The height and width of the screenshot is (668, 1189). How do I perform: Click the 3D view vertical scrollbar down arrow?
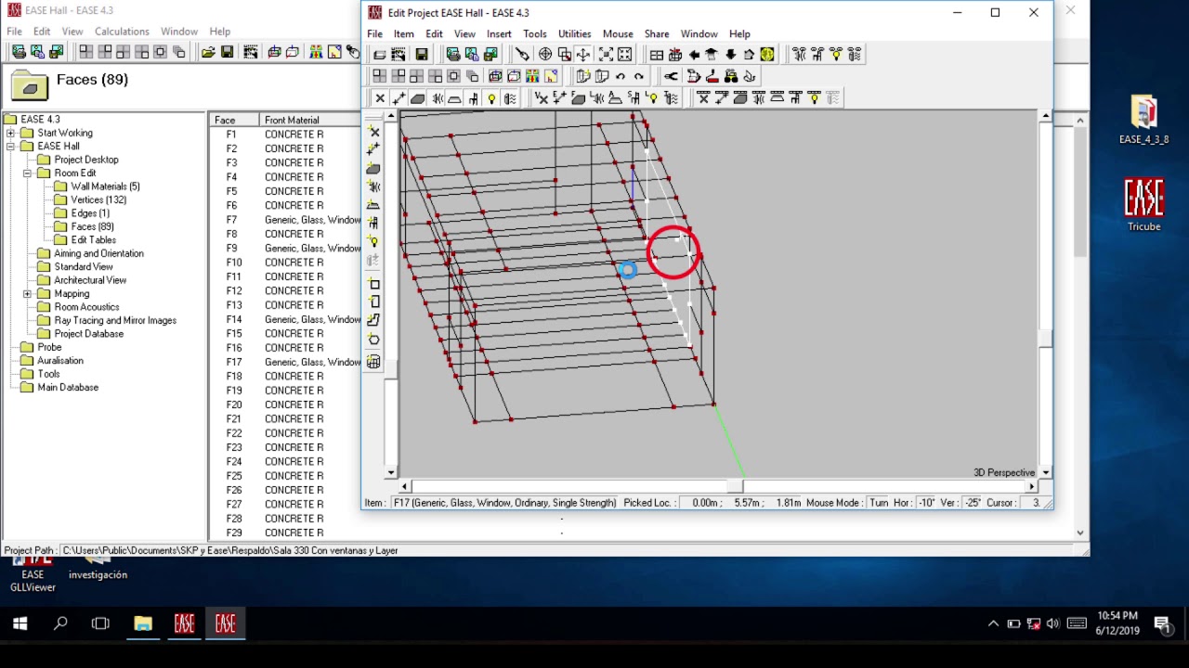pyautogui.click(x=1046, y=473)
